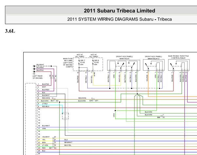The width and height of the screenshot is (197, 155).
Task: Click connector pin '22 BRN'
Action: 42,143
